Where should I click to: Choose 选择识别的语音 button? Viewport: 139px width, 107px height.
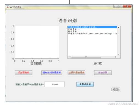point(77,72)
